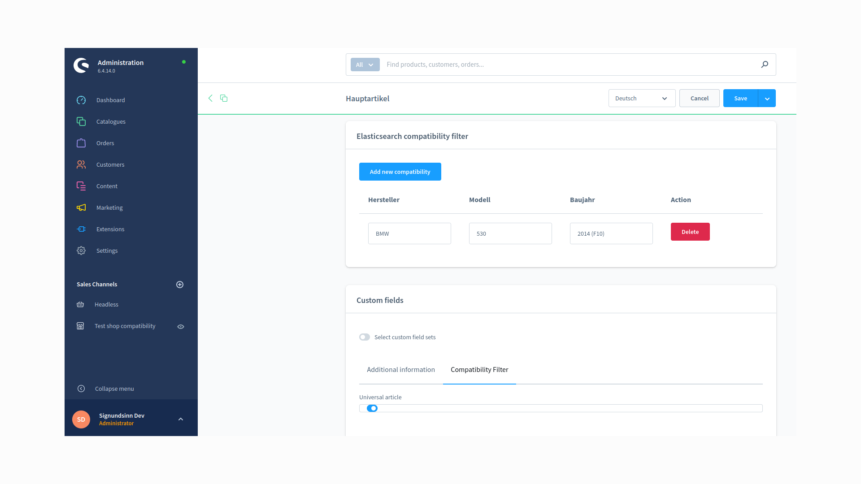Open Test shop compatibility channel
This screenshot has width=861, height=484.
[125, 326]
